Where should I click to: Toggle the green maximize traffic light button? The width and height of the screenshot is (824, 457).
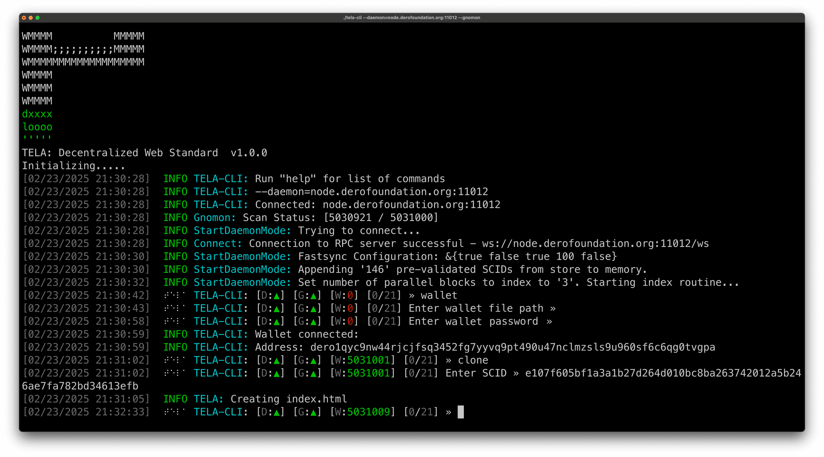coord(38,18)
